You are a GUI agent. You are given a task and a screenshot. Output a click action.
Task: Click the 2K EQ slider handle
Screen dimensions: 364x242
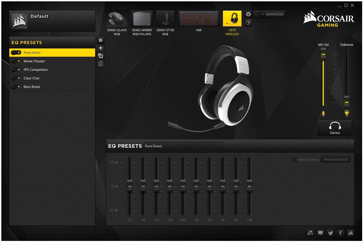pos(210,186)
